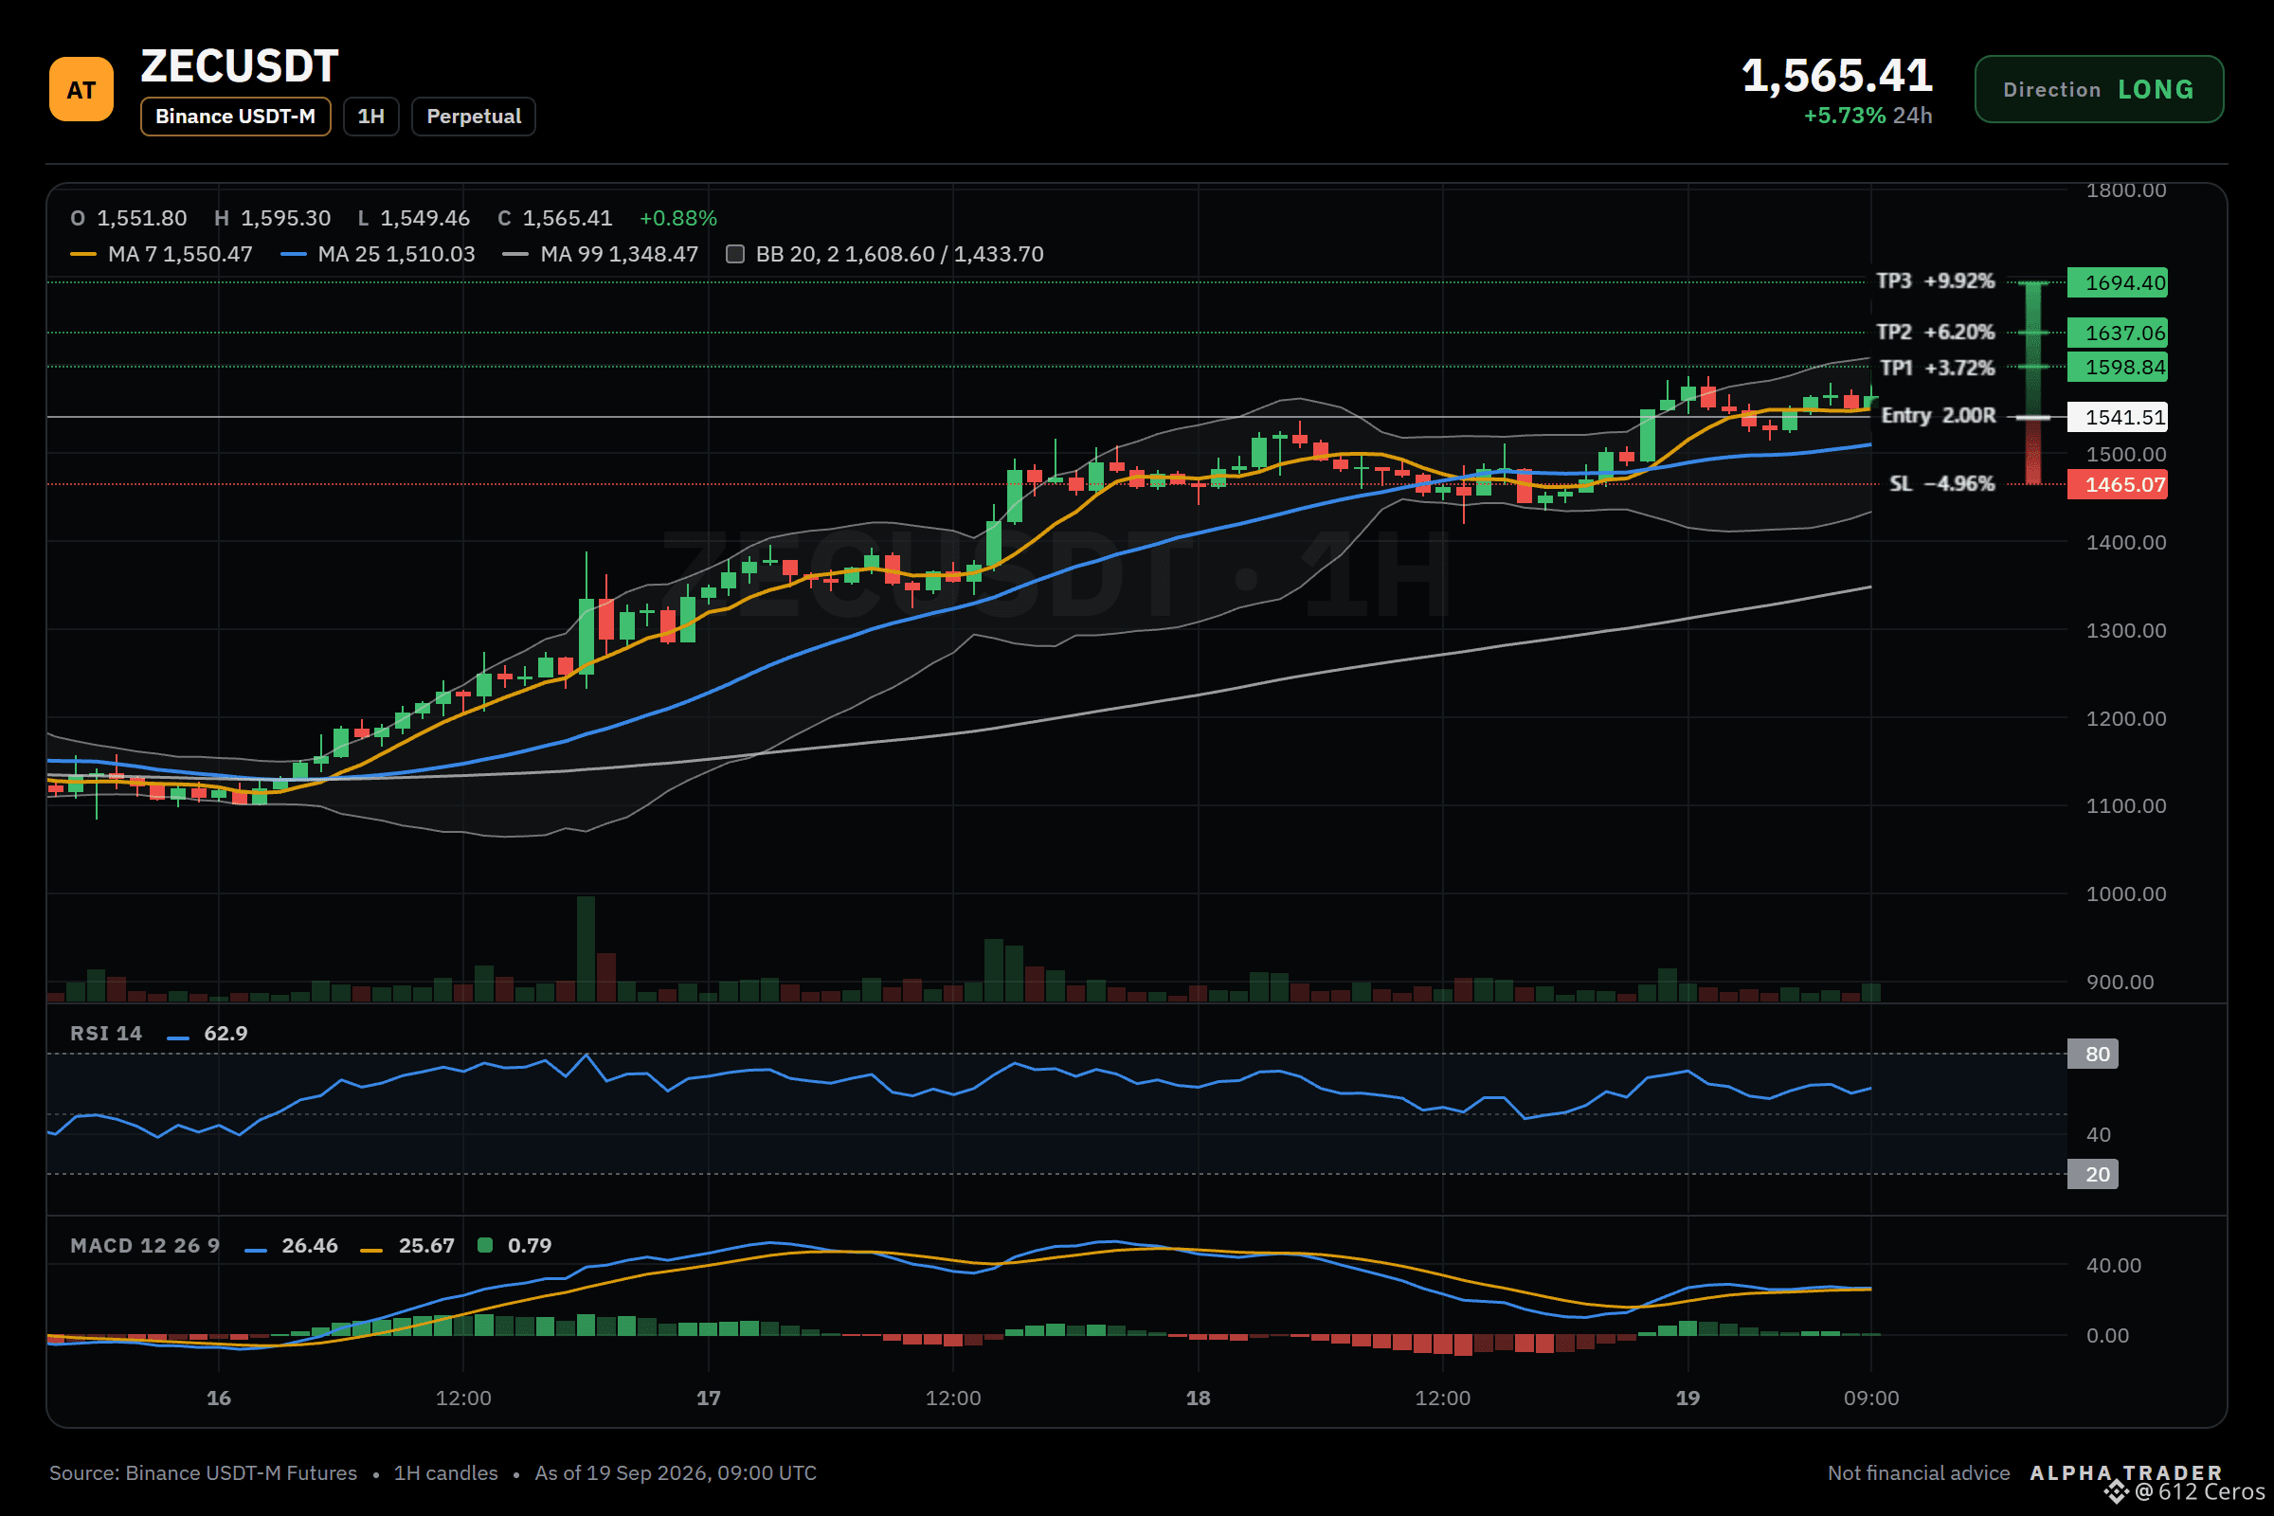Viewport: 2274px width, 1516px height.
Task: Select the Binance USDT-M exchange tag
Action: coord(235,117)
